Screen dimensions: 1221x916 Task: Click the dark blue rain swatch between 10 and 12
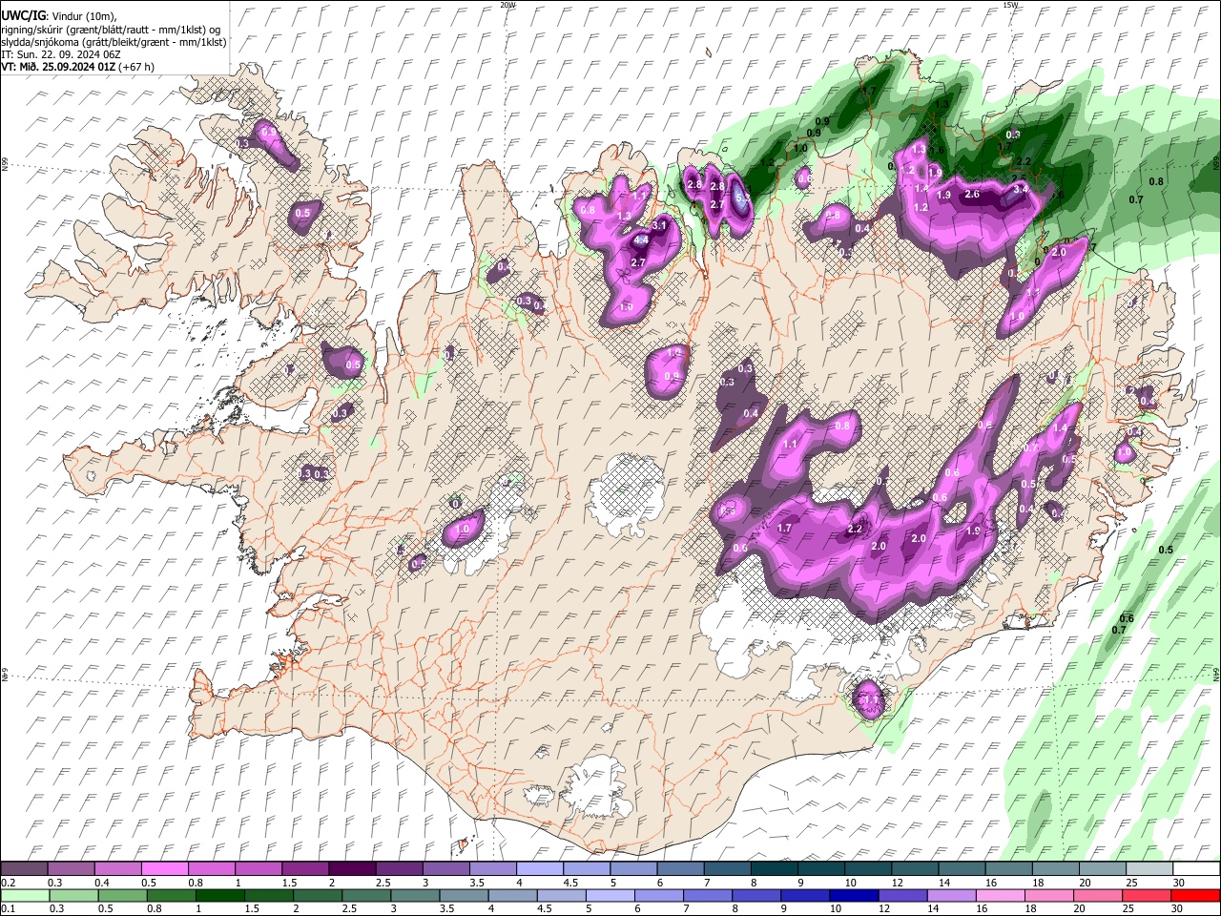[854, 895]
